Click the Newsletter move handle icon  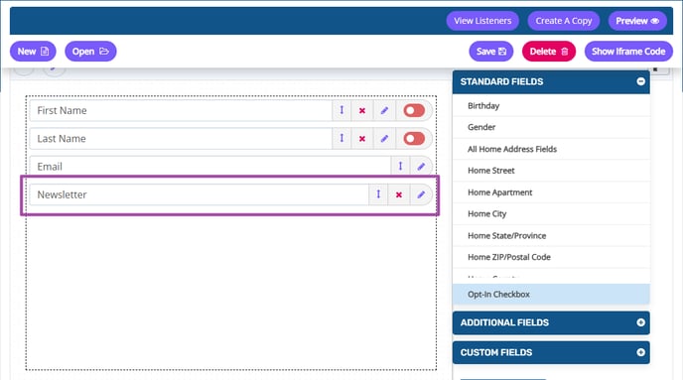378,194
